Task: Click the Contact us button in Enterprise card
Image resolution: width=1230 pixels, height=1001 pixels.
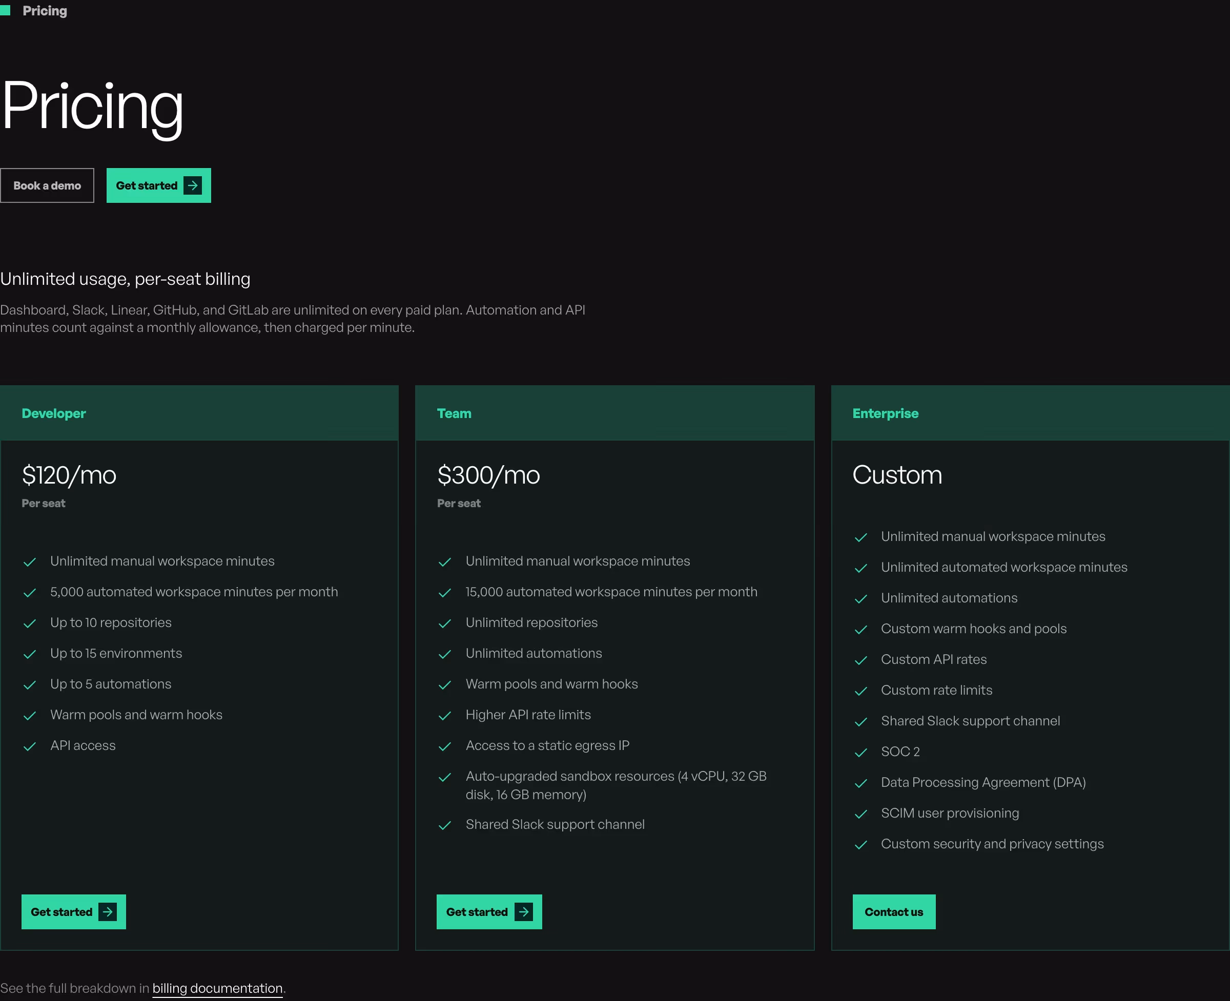Action: click(894, 912)
